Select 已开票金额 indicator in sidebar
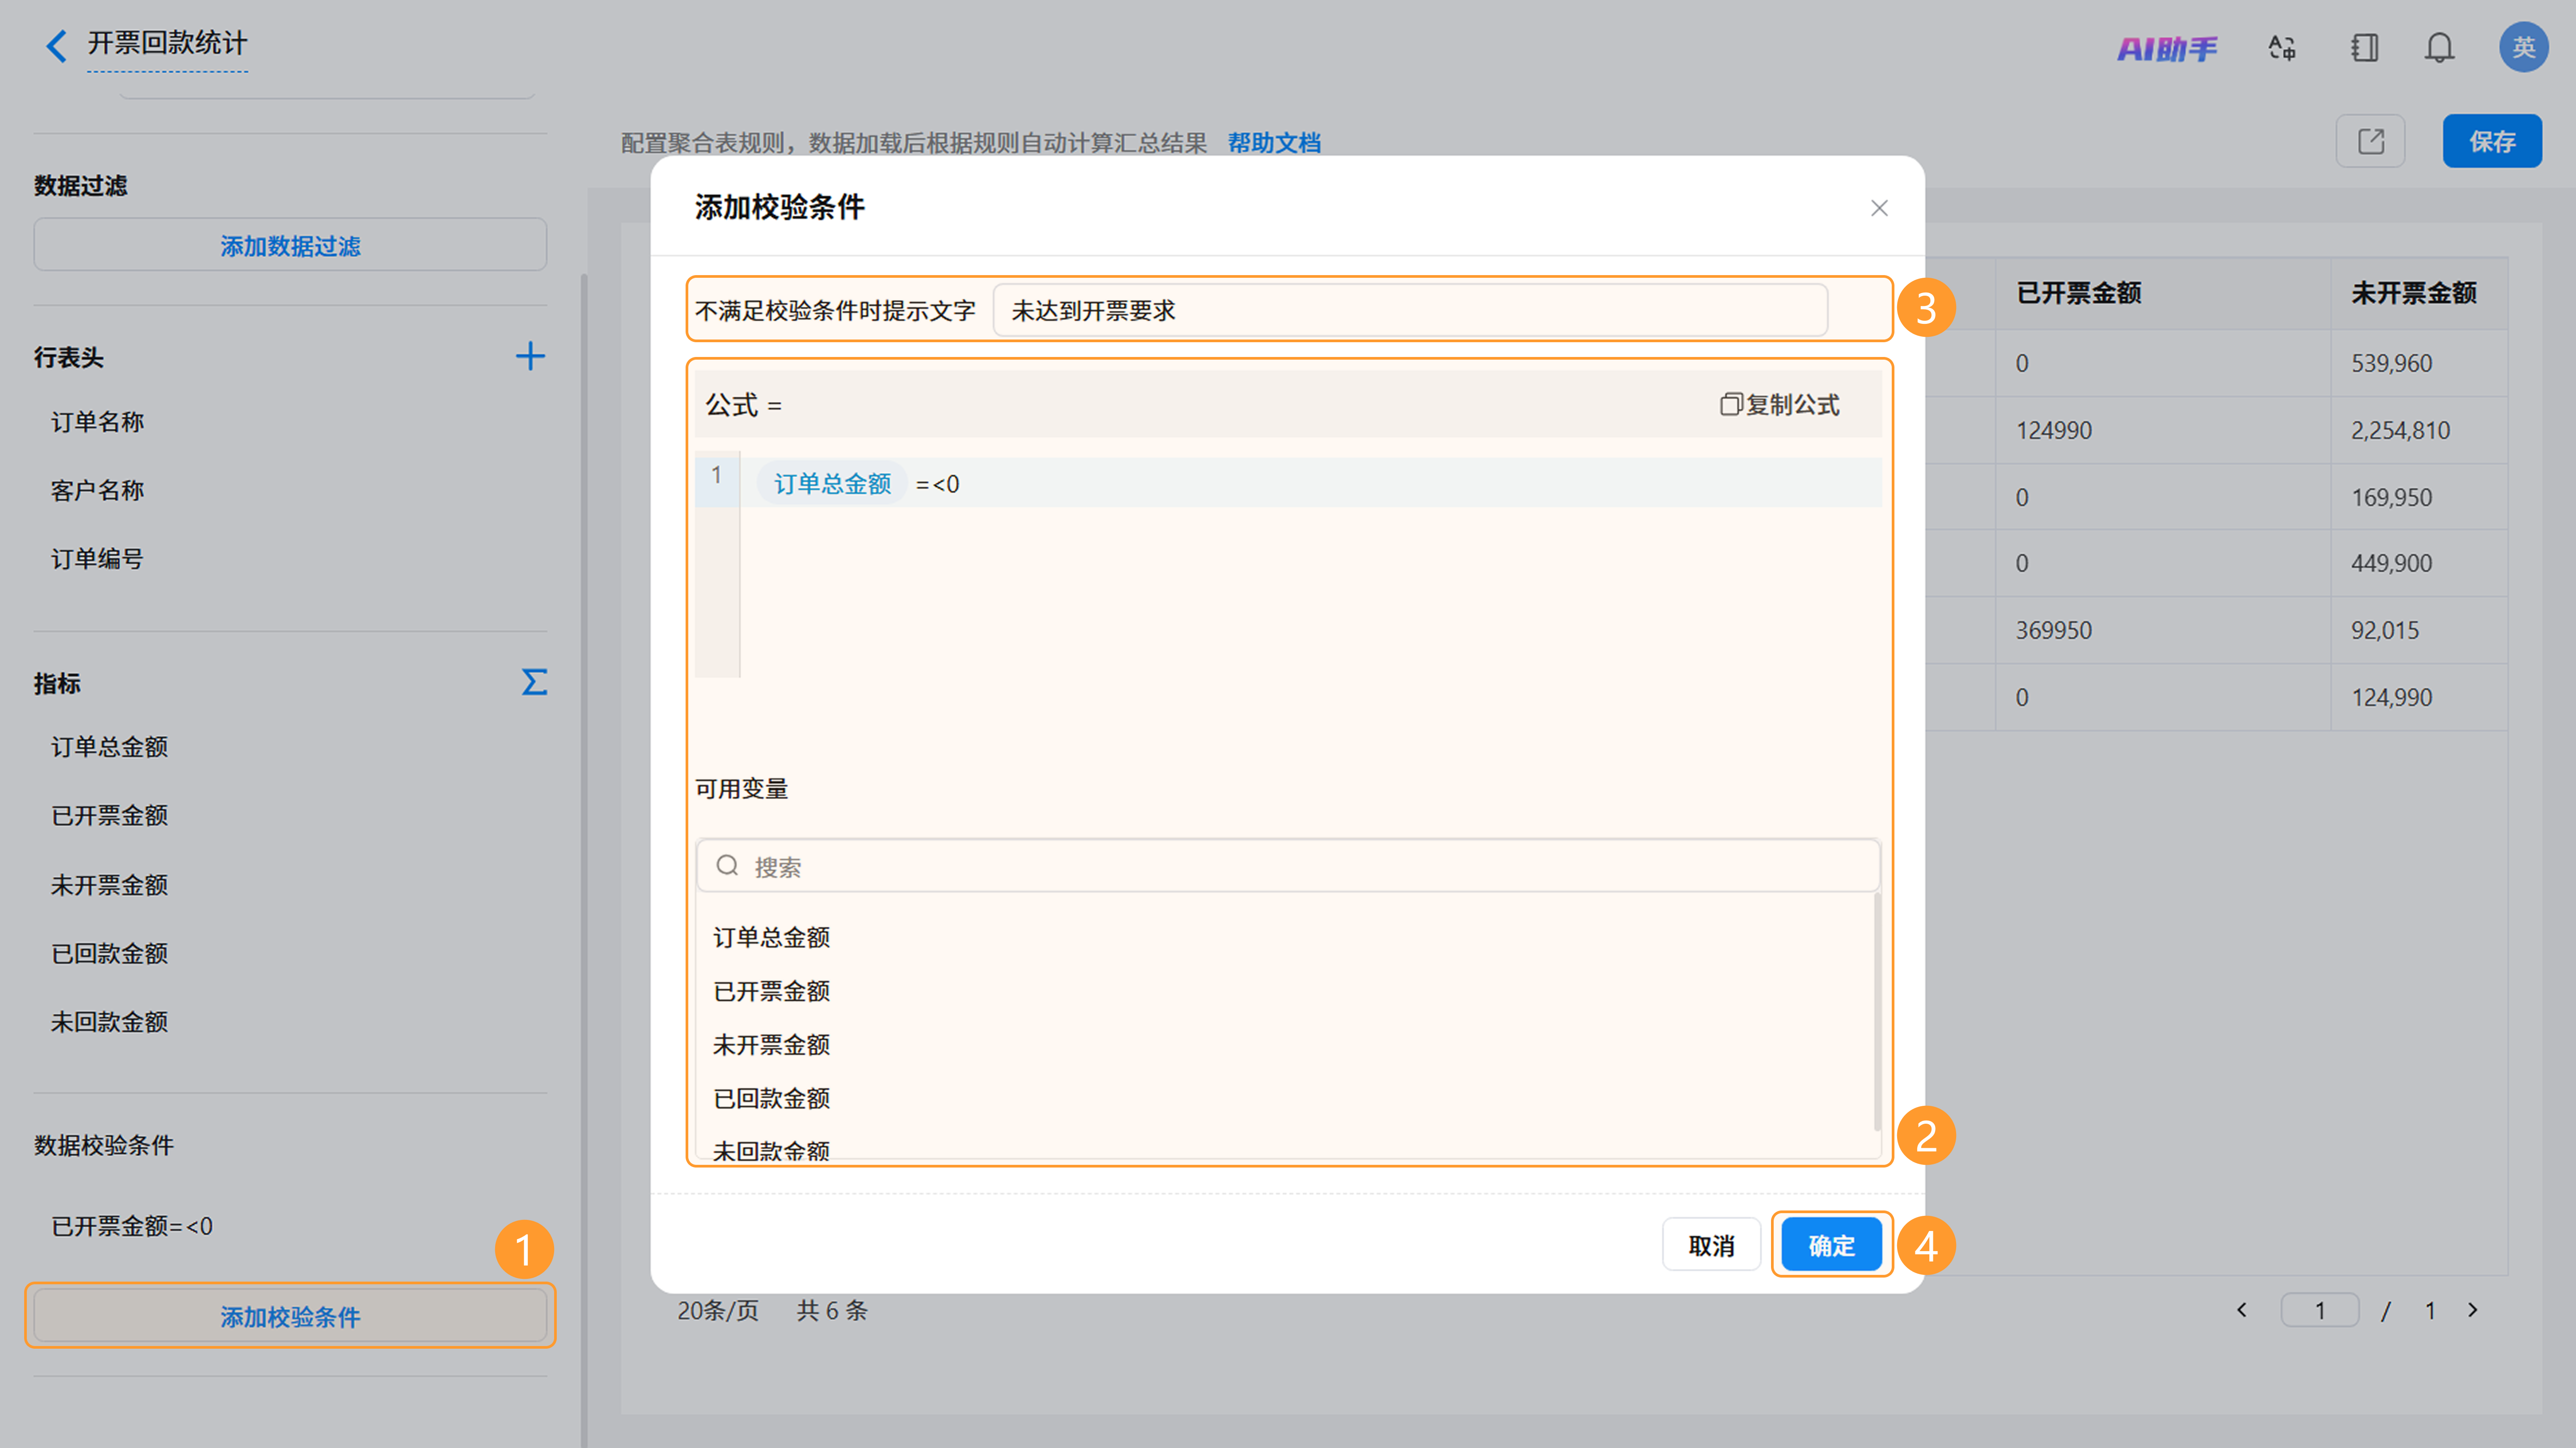The height and width of the screenshot is (1448, 2576). 110,815
